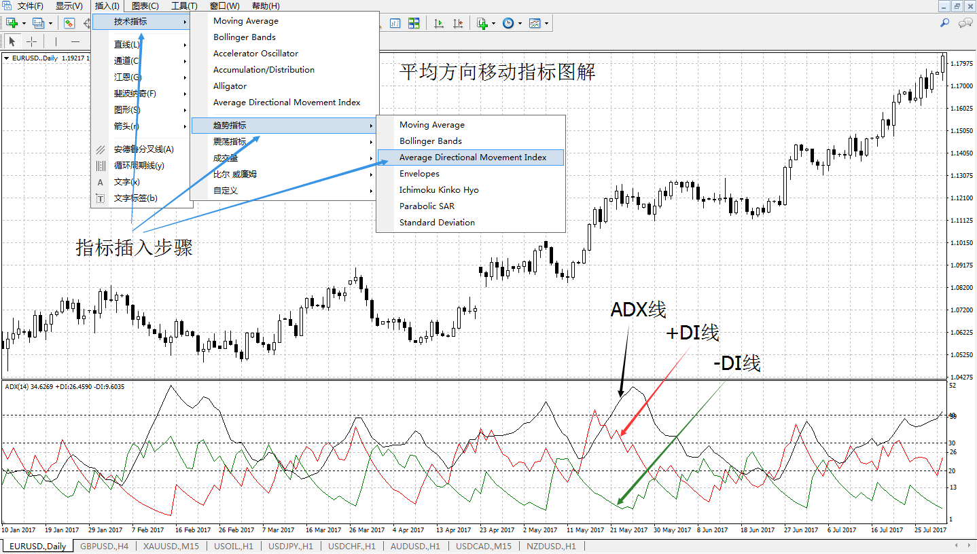The image size is (977, 554).
Task: Open the 图表(C) menu
Action: pos(145,6)
